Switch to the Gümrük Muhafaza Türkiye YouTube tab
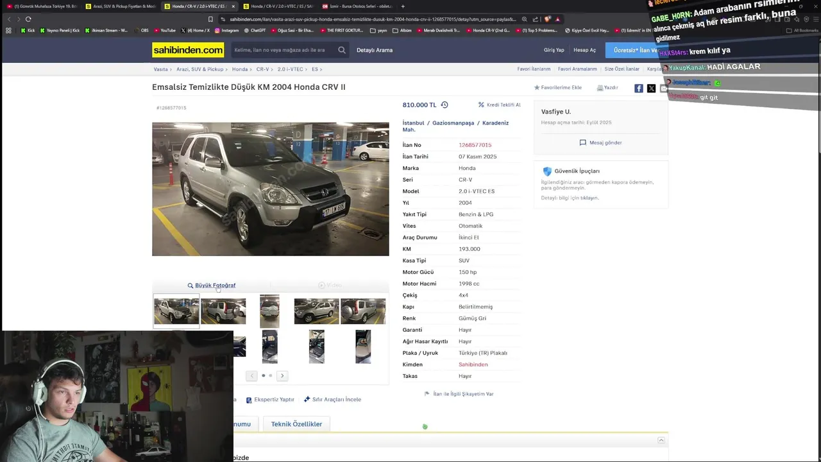 (42, 6)
